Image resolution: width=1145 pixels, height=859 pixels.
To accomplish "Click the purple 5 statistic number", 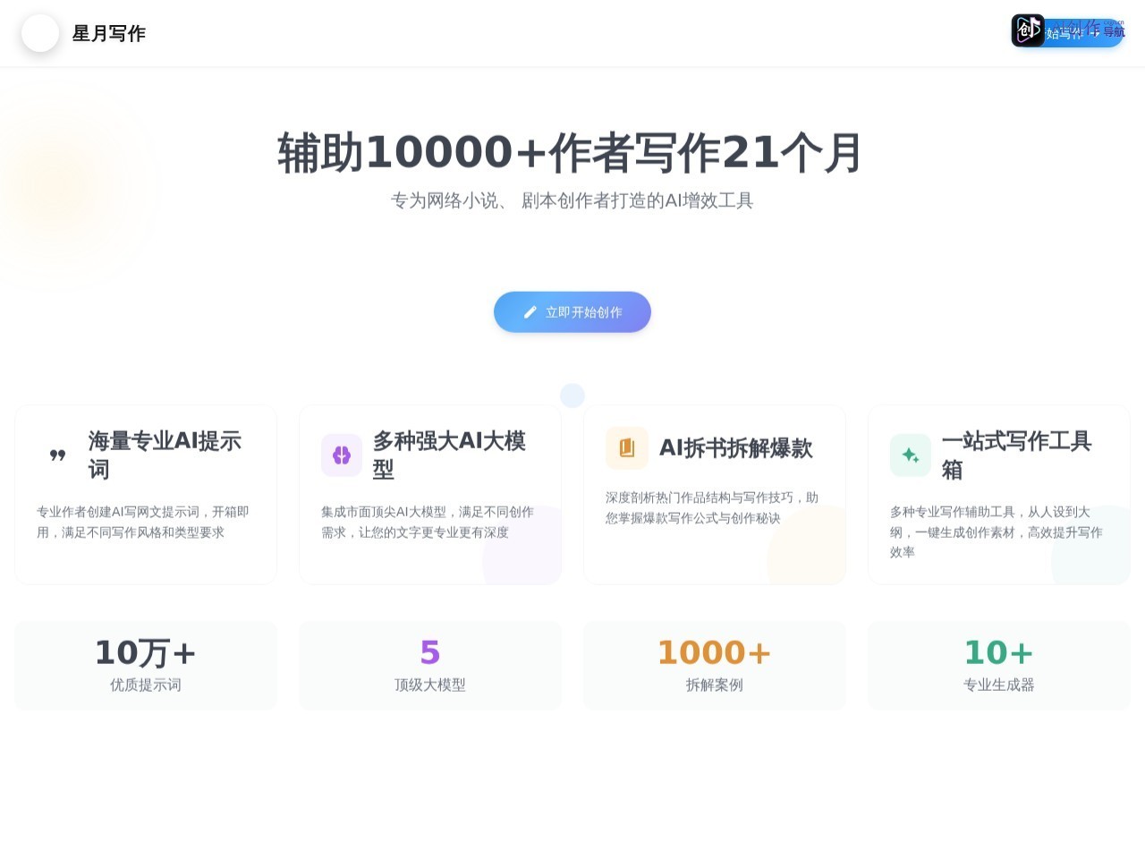I will pyautogui.click(x=430, y=652).
